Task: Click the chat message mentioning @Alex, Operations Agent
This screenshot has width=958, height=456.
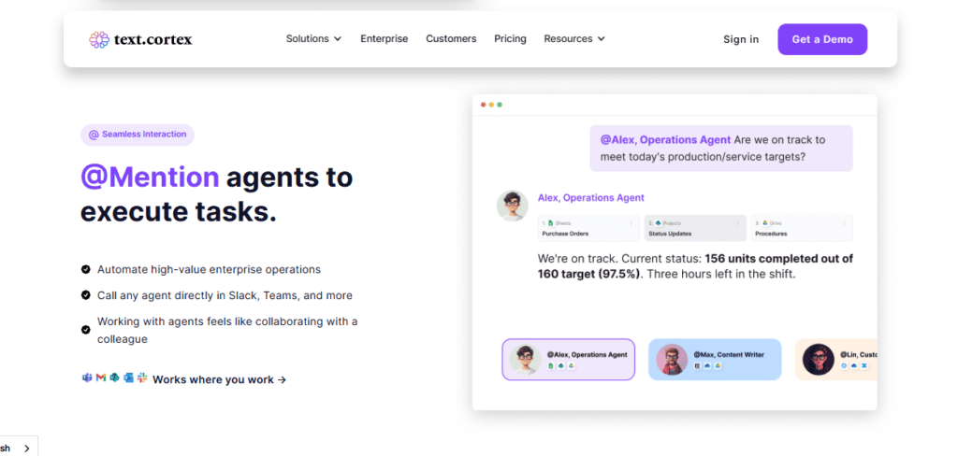Action: coord(721,149)
